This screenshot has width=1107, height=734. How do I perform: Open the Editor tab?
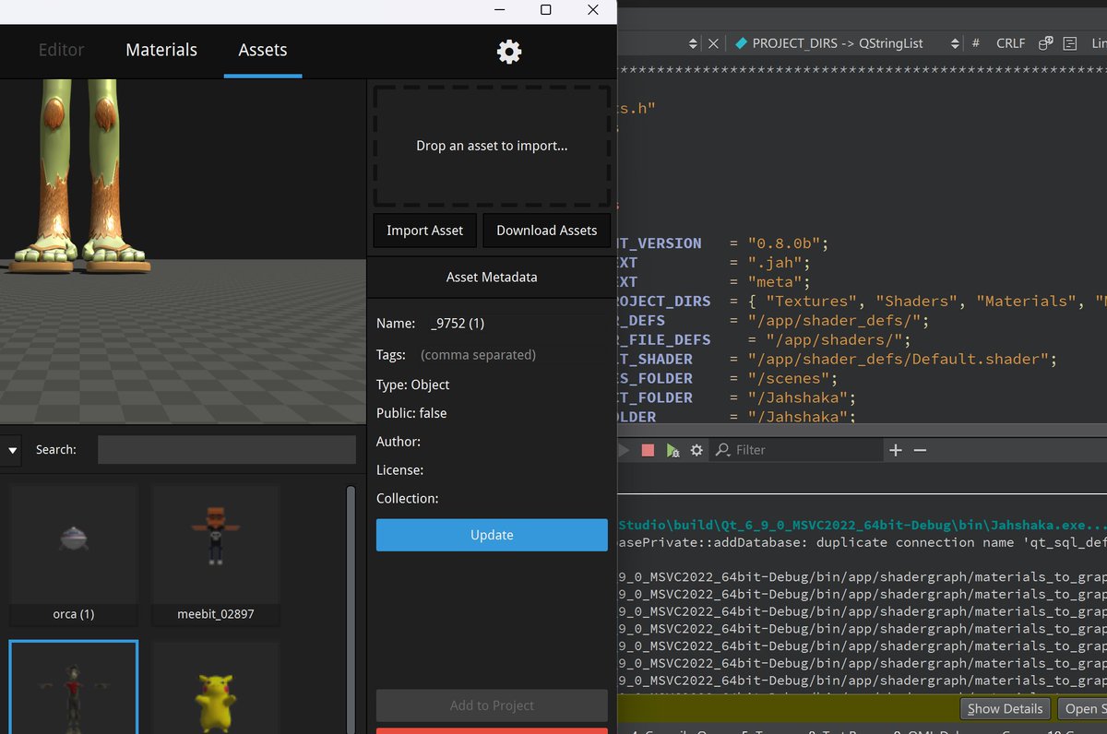pyautogui.click(x=61, y=50)
